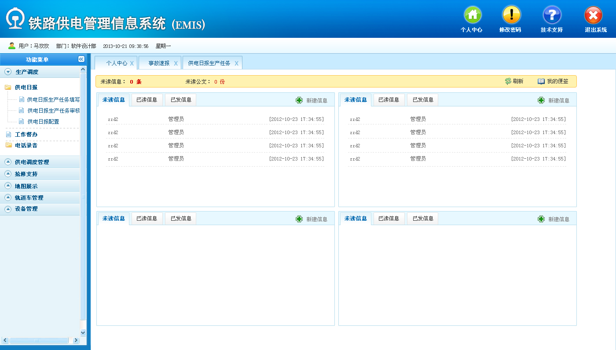This screenshot has height=350, width=616.
Task: Click green plus 新建信息 in top-right panel
Action: pyautogui.click(x=541, y=100)
